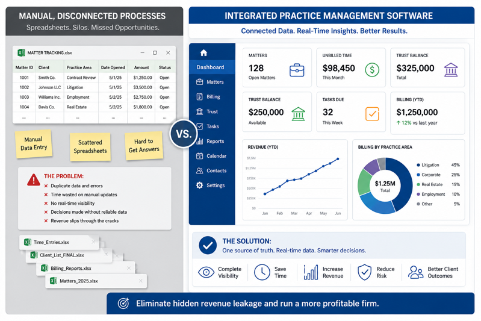Viewport: 481px width, 321px height.
Task: Click the Calendar sidebar icon
Action: [199, 156]
